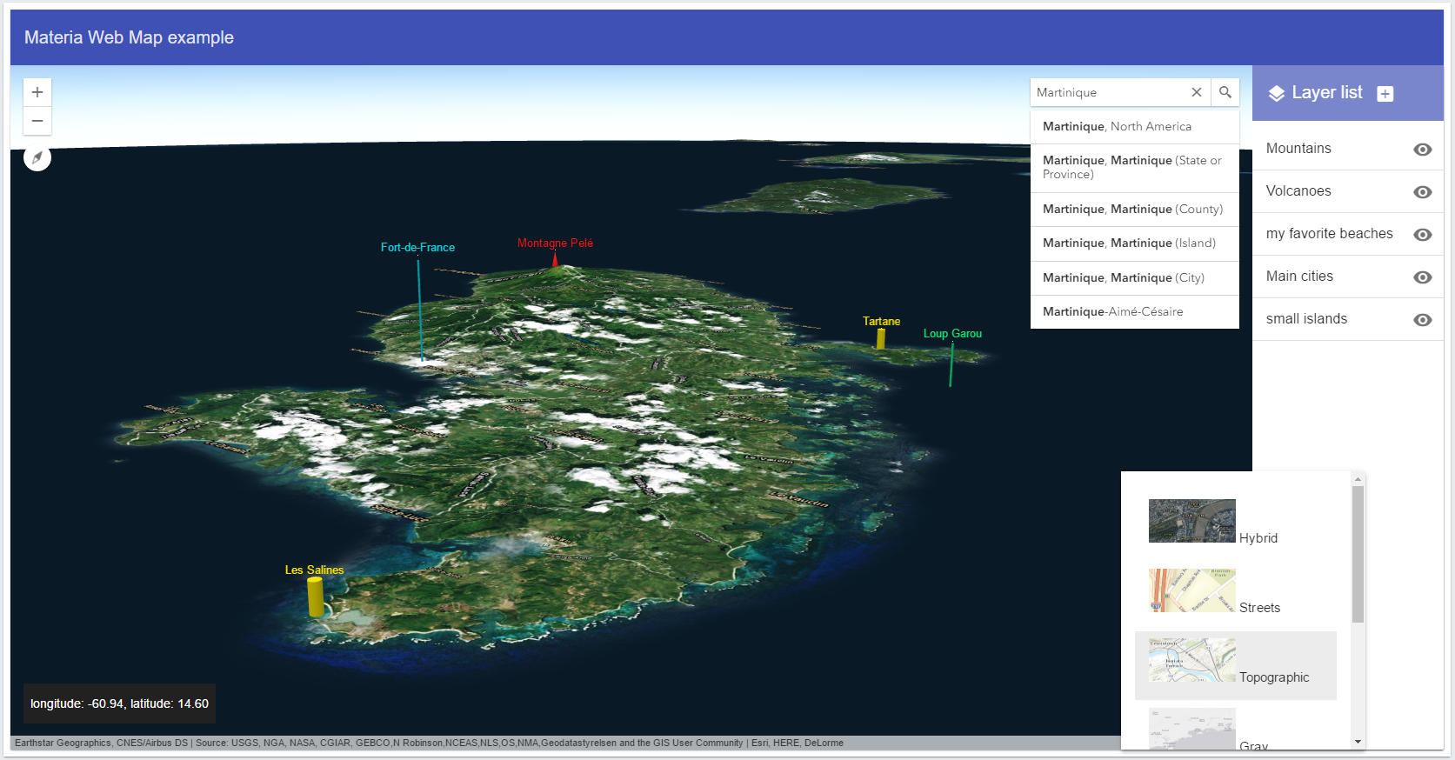Hide the my favorite beaches layer
Image resolution: width=1455 pixels, height=760 pixels.
[1423, 235]
